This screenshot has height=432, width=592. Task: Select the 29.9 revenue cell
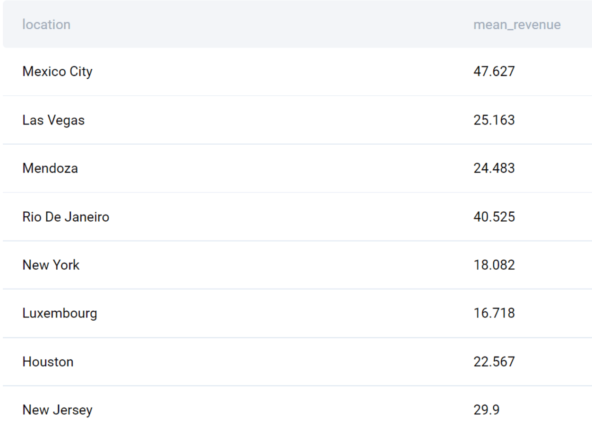tap(486, 410)
